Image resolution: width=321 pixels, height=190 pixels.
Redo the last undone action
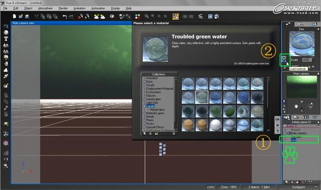tap(71, 17)
